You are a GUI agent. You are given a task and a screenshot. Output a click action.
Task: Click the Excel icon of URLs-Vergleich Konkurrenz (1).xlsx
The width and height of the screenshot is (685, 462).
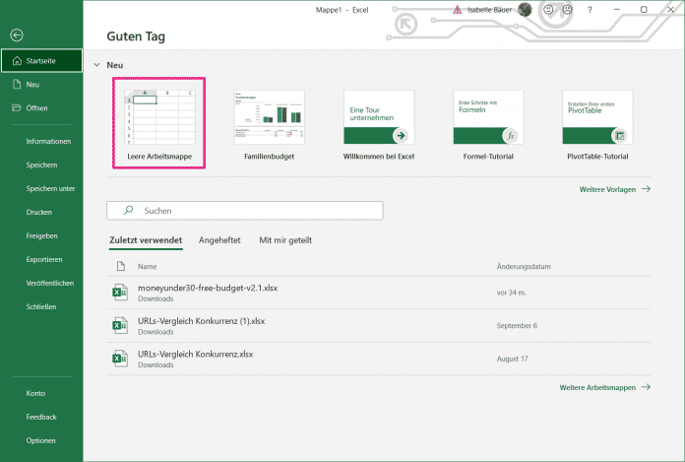tap(120, 326)
